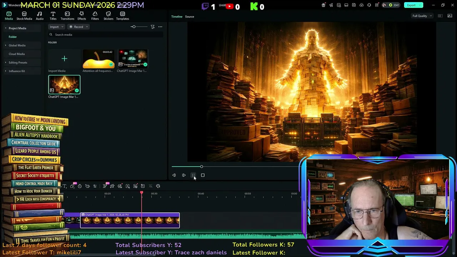
Task: Click the timeline audio note tool
Action: [x=112, y=186]
